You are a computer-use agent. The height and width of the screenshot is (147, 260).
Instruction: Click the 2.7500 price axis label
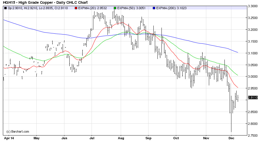pos(253,135)
